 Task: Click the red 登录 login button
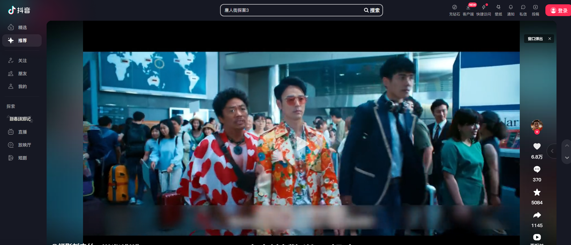point(558,10)
